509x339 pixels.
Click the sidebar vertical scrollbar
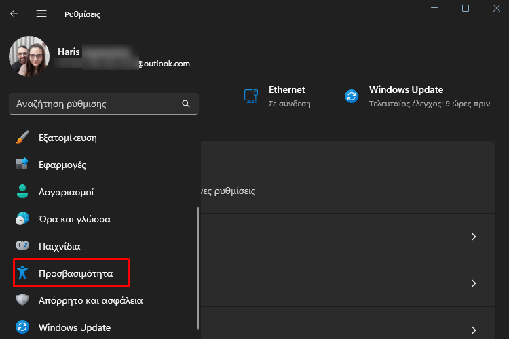click(198, 271)
